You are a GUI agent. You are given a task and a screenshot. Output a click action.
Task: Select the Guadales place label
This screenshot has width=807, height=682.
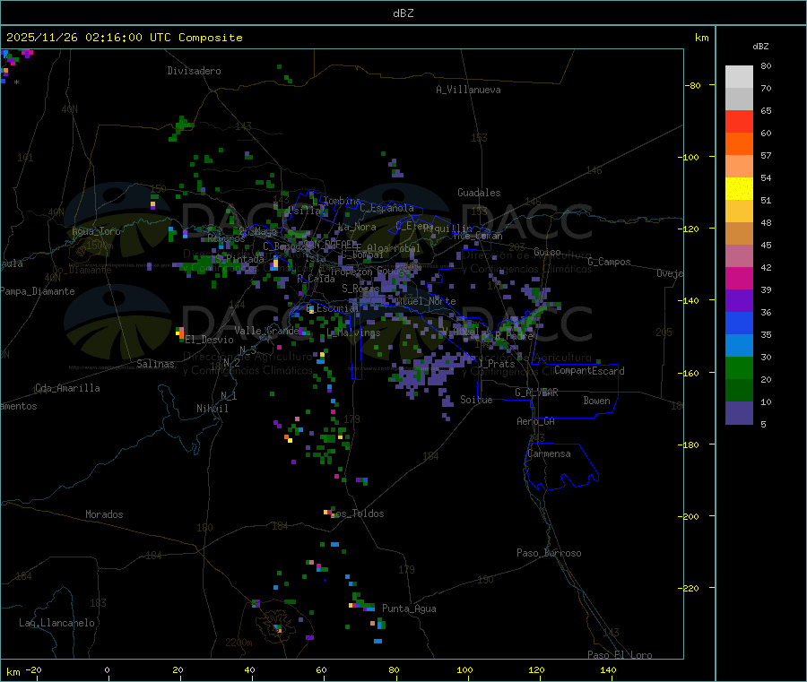coord(479,193)
